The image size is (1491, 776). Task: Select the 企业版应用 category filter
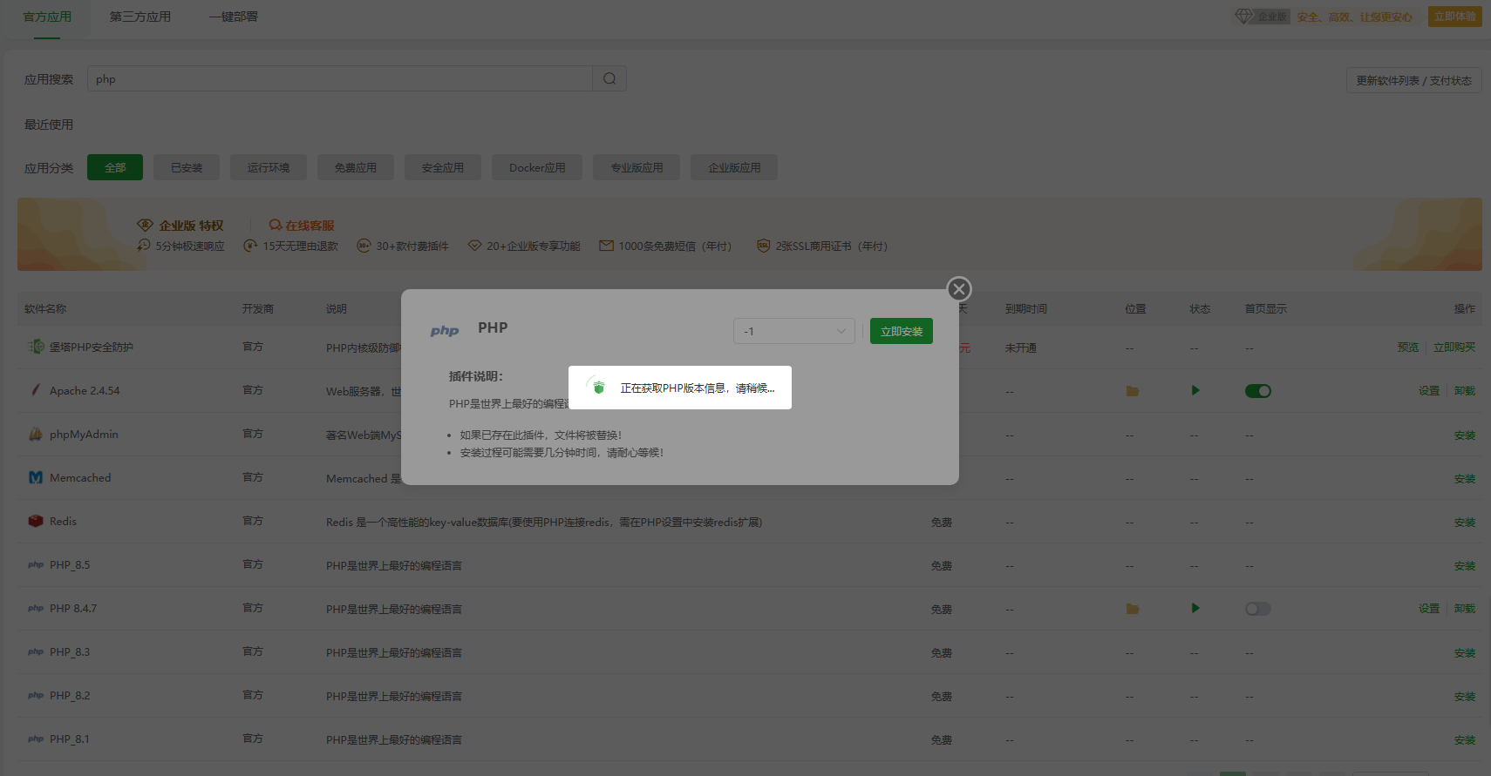click(734, 167)
